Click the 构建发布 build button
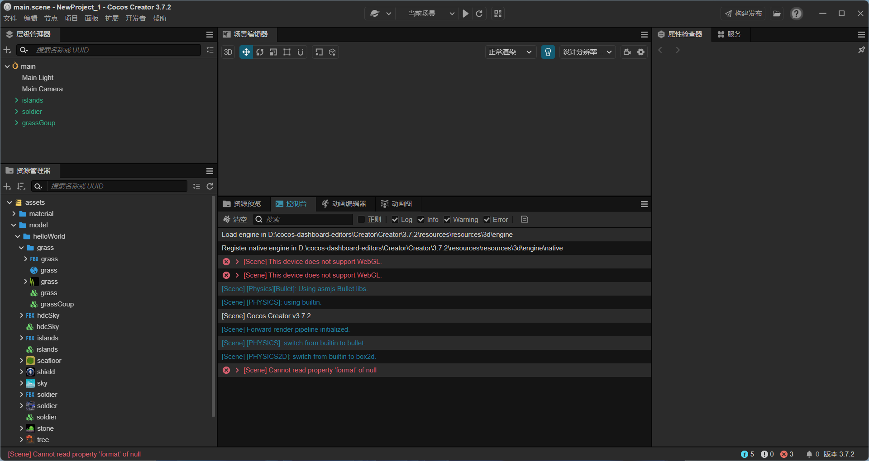The image size is (869, 461). [x=743, y=14]
